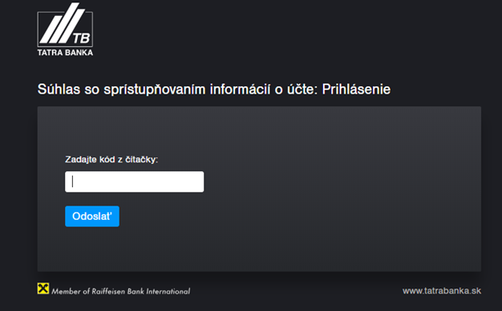Place cursor at the start of code field
Viewport: 502px width, 311px height.
coord(73,181)
